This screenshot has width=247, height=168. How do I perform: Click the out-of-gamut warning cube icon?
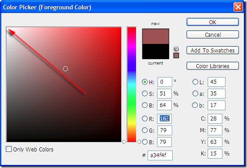coord(176,49)
